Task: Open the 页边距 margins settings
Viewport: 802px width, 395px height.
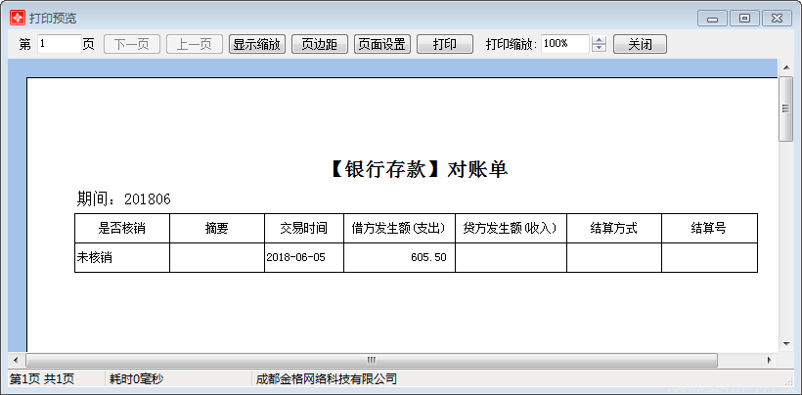Action: [x=319, y=44]
